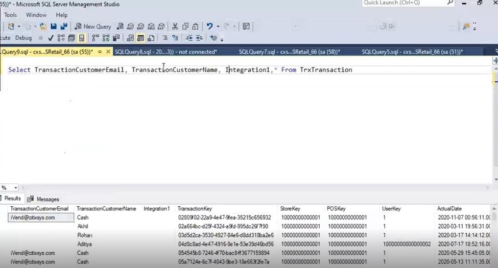Click the Copy icon
Viewport: 498px width, 268px height.
click(185, 27)
